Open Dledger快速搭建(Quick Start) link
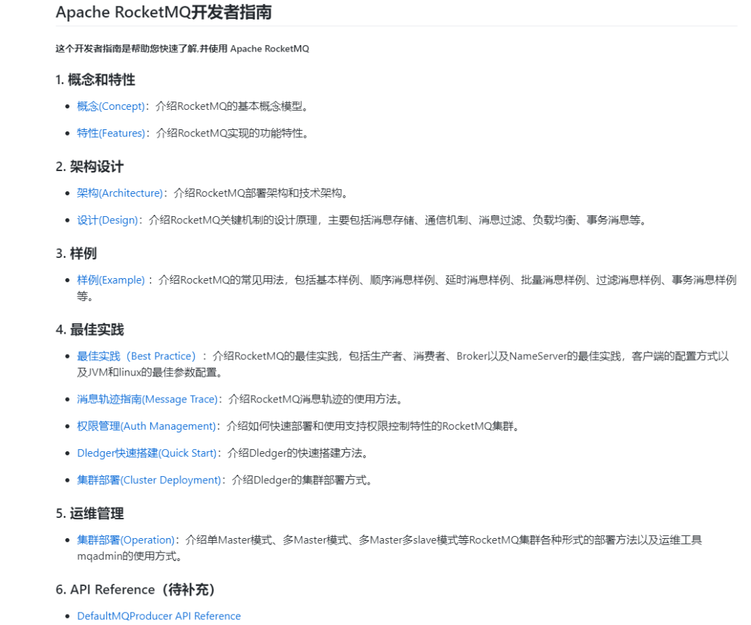Image resolution: width=751 pixels, height=625 pixels. [147, 453]
